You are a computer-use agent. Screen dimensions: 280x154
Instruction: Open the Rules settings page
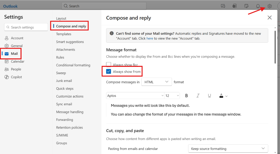(x=60, y=58)
